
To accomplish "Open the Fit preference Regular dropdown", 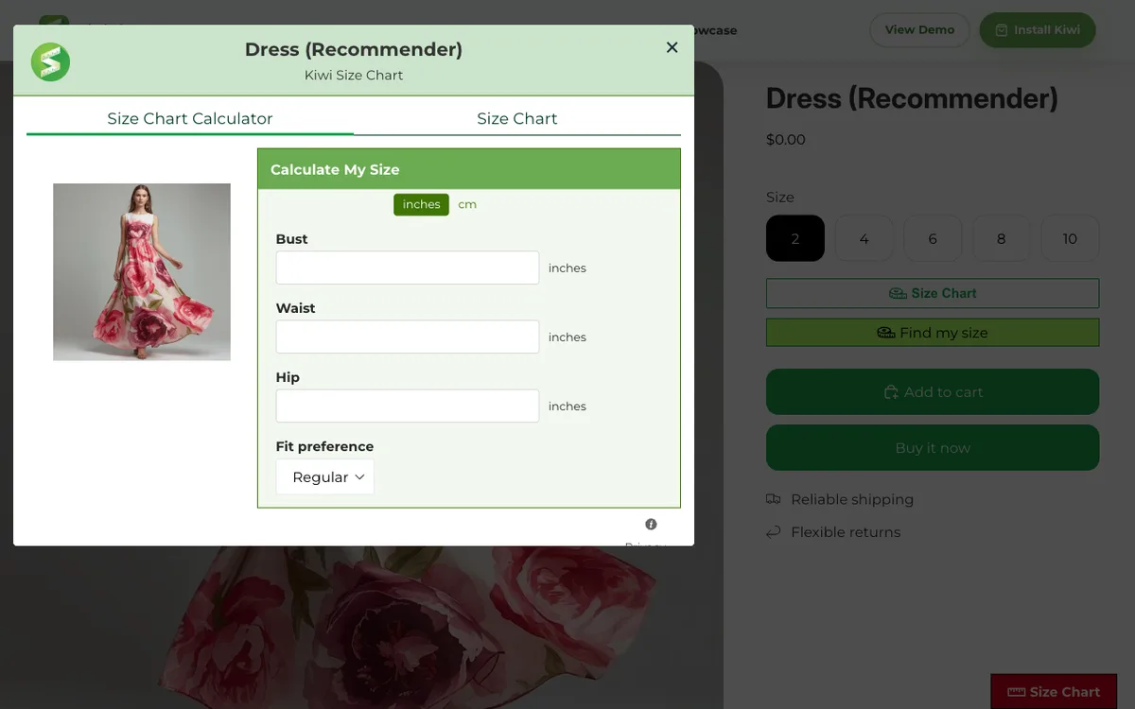I will point(325,477).
